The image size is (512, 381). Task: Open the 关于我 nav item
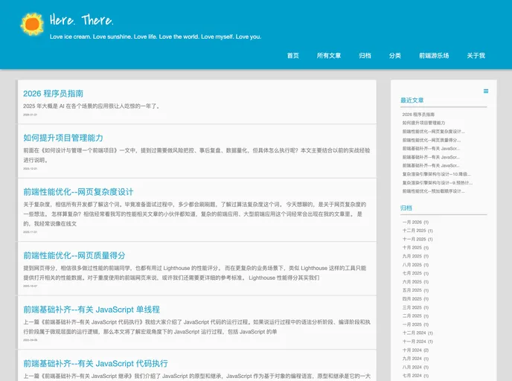(476, 56)
